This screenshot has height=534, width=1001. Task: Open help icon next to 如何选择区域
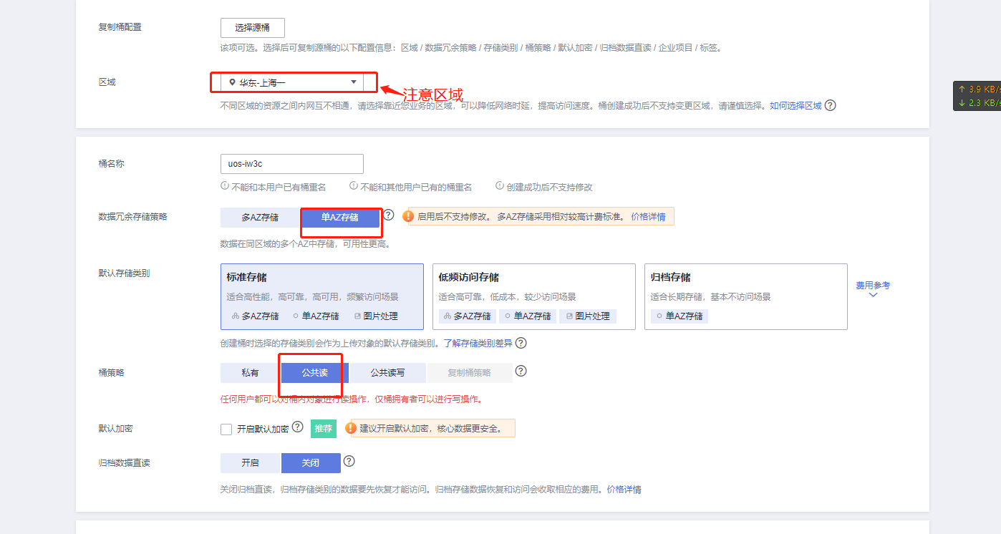pos(831,105)
